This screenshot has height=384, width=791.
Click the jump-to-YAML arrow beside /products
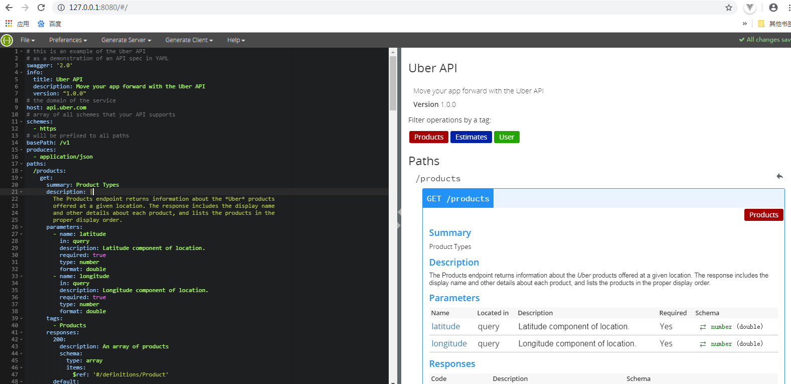point(779,176)
